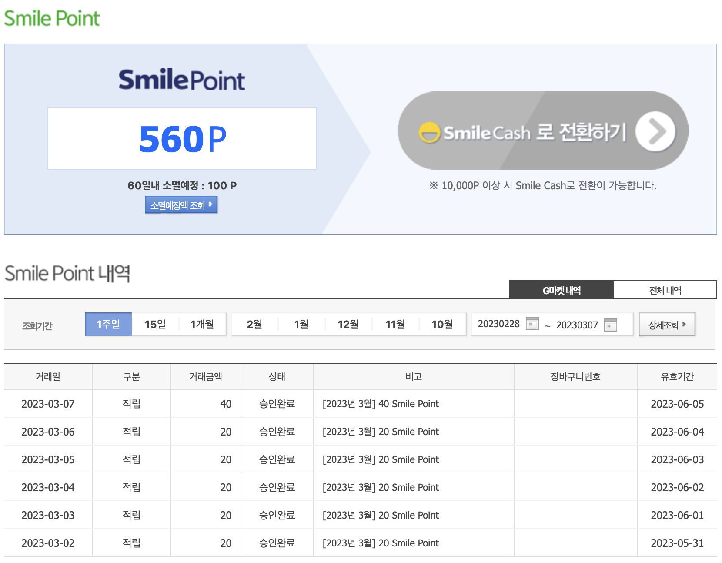Click the 거래금액 column header
Image resolution: width=722 pixels, height=563 pixels.
pyautogui.click(x=205, y=376)
